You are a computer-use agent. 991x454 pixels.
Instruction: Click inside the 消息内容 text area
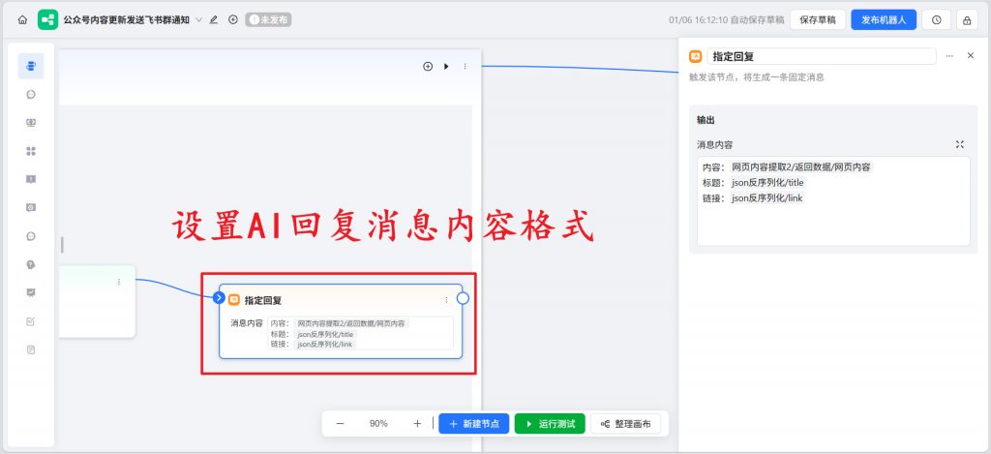click(833, 201)
